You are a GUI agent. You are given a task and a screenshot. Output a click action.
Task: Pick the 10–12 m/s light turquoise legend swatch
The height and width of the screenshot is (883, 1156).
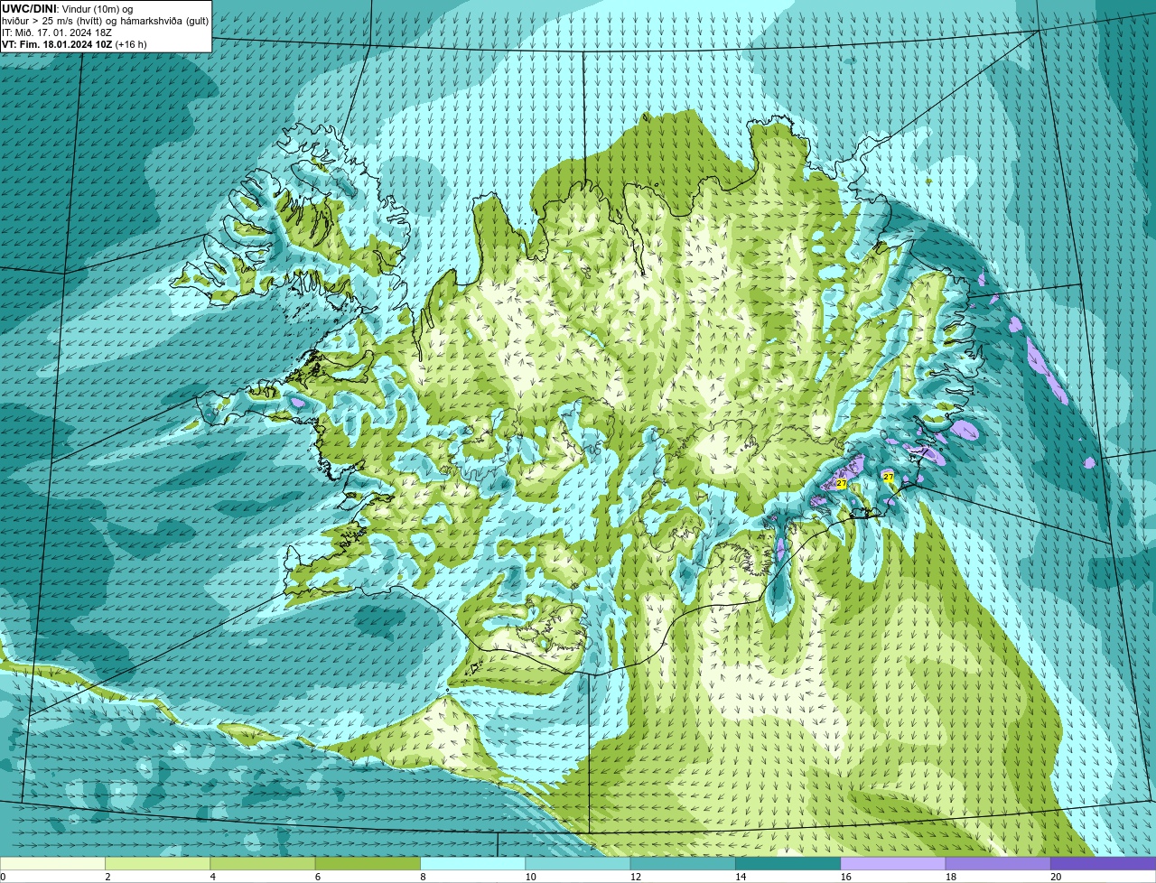click(x=578, y=863)
